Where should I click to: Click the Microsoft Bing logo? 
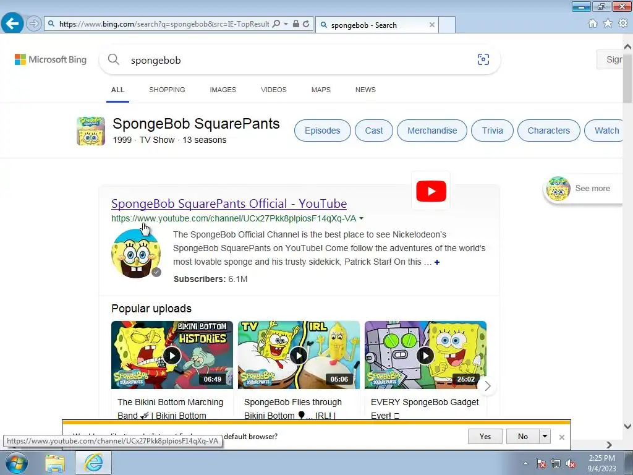click(51, 59)
